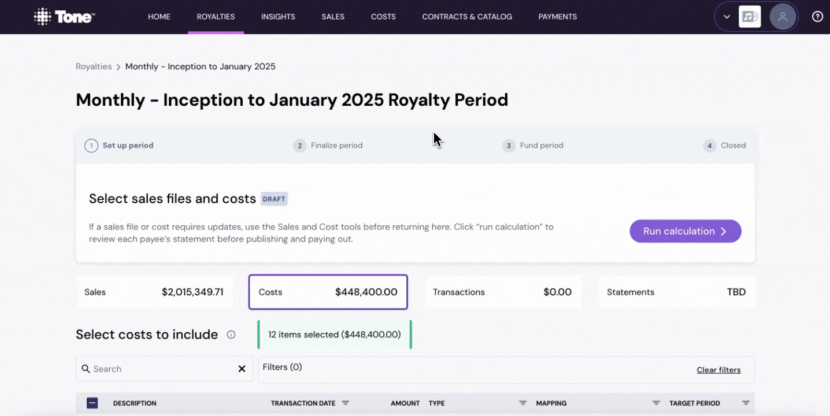Click the 12 items selected badge
Image resolution: width=830 pixels, height=416 pixels.
(335, 335)
